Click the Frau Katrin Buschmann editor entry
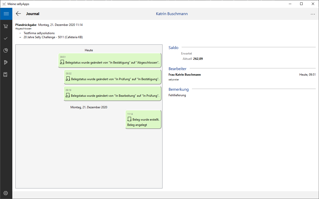319x199 pixels. (185, 75)
